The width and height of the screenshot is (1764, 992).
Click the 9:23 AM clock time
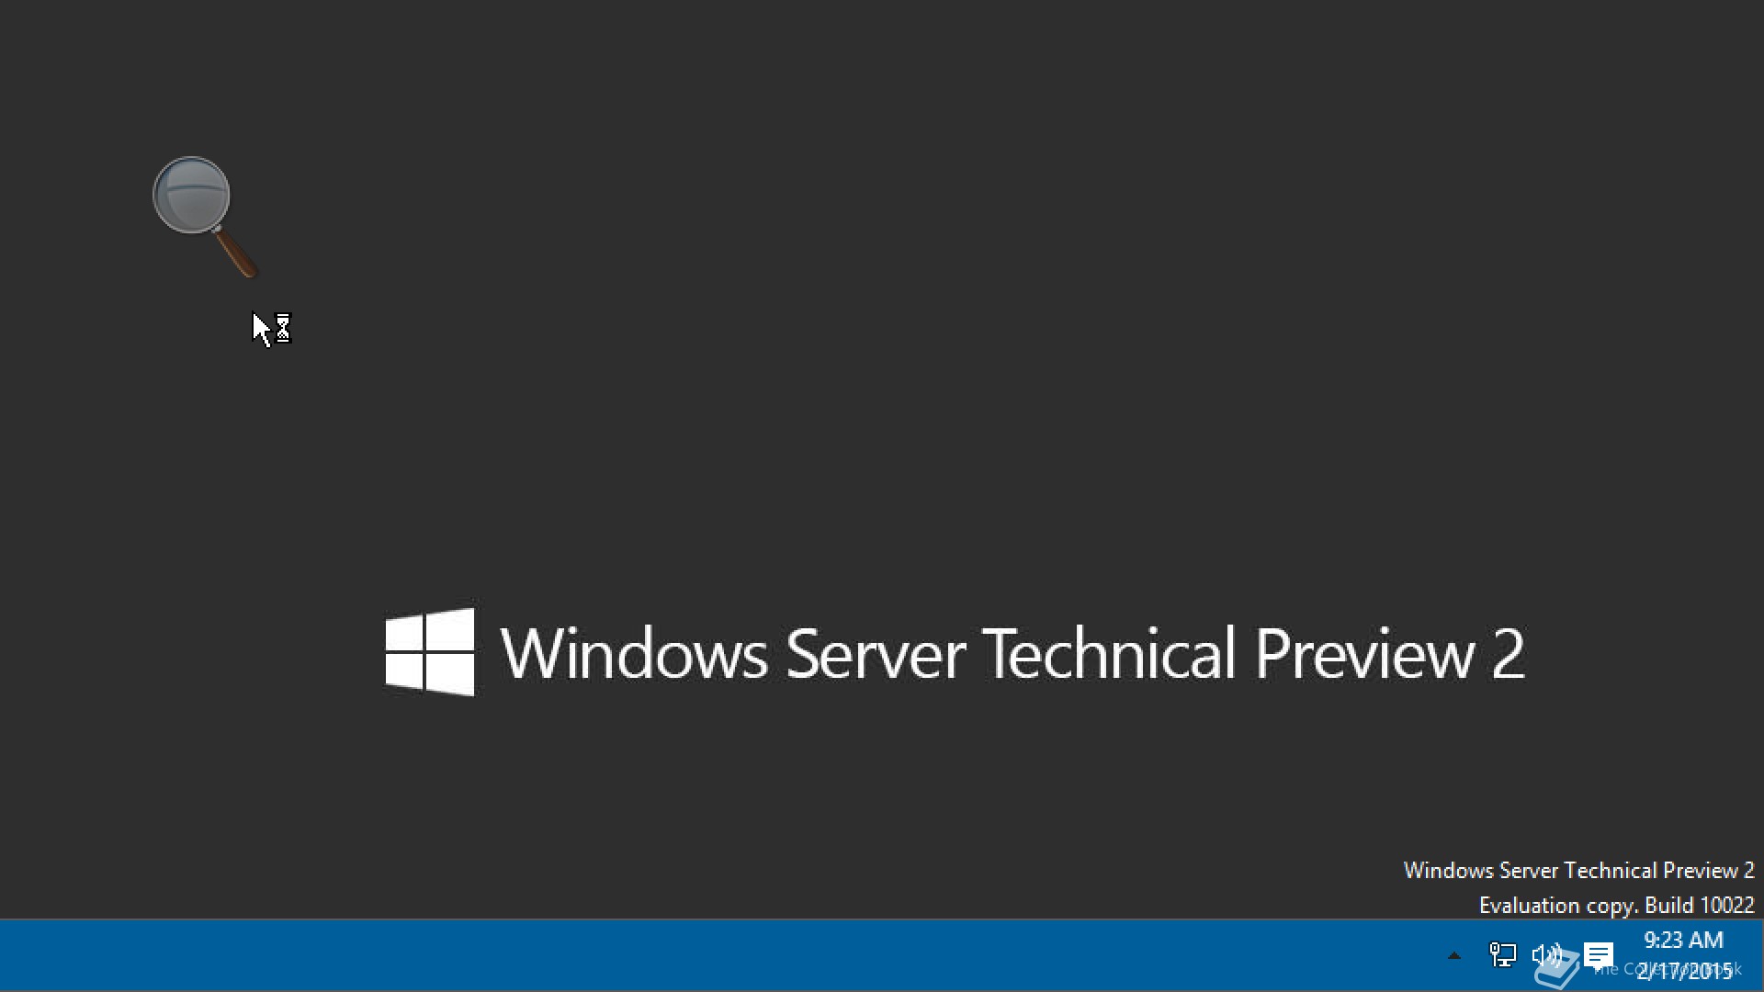pyautogui.click(x=1683, y=940)
